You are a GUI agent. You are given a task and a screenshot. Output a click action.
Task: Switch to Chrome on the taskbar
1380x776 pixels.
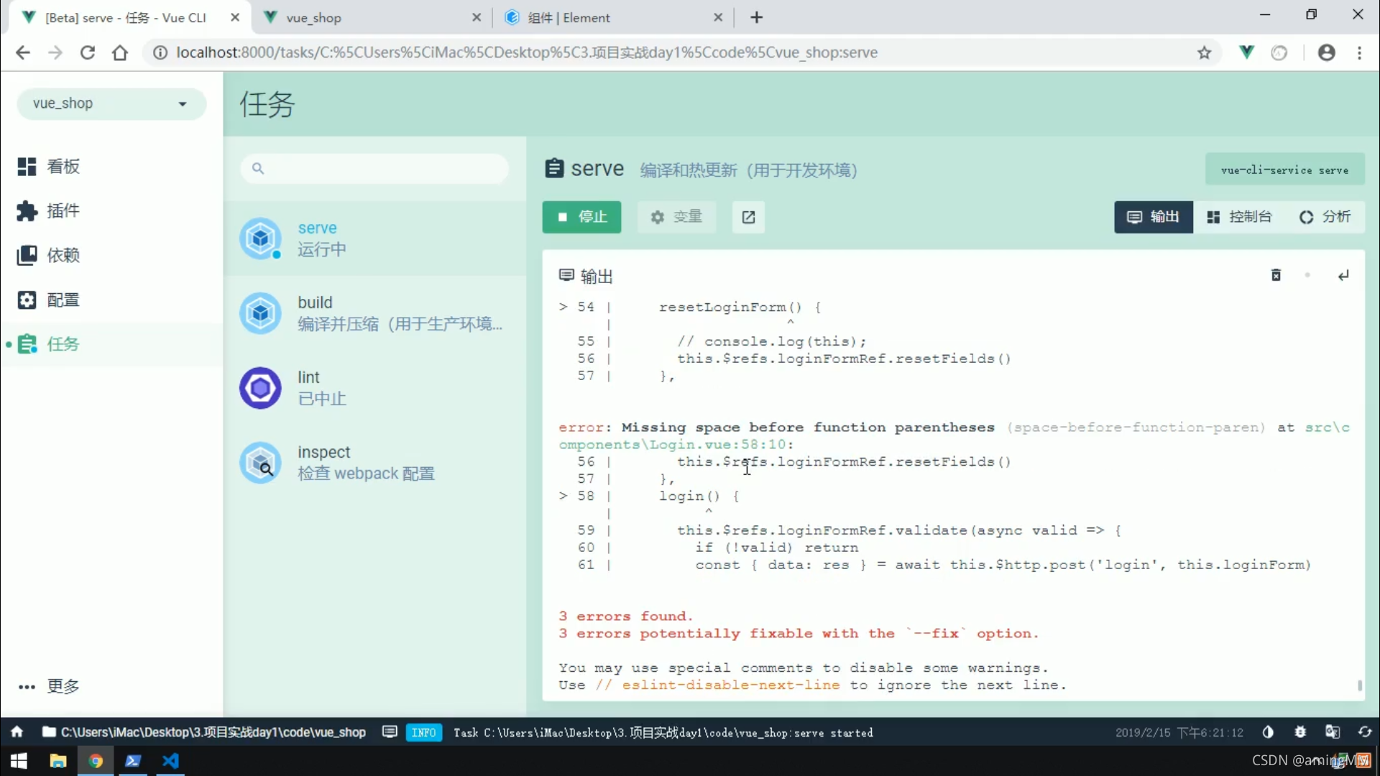[96, 761]
